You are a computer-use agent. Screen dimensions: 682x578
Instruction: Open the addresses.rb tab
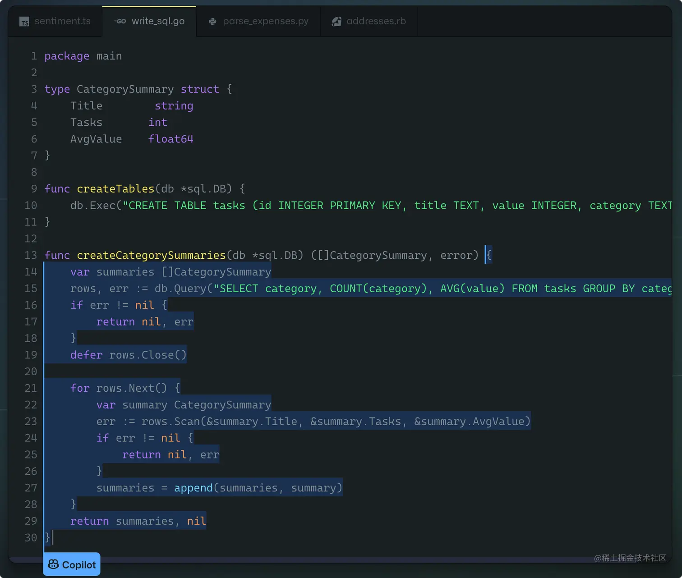click(x=369, y=21)
